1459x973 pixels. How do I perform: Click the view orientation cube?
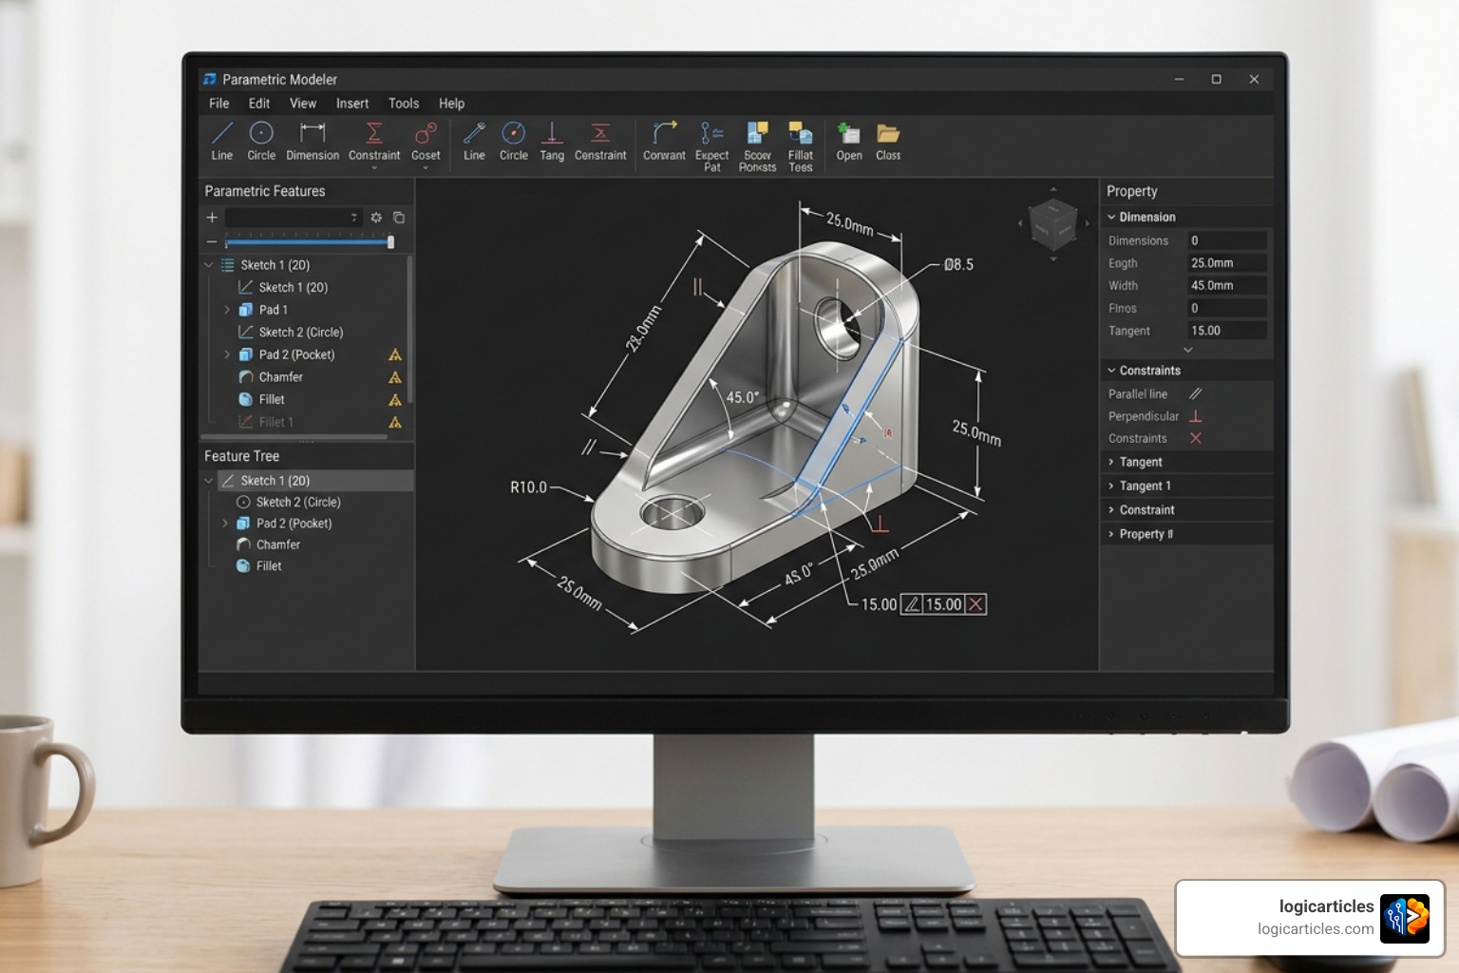(x=1052, y=224)
